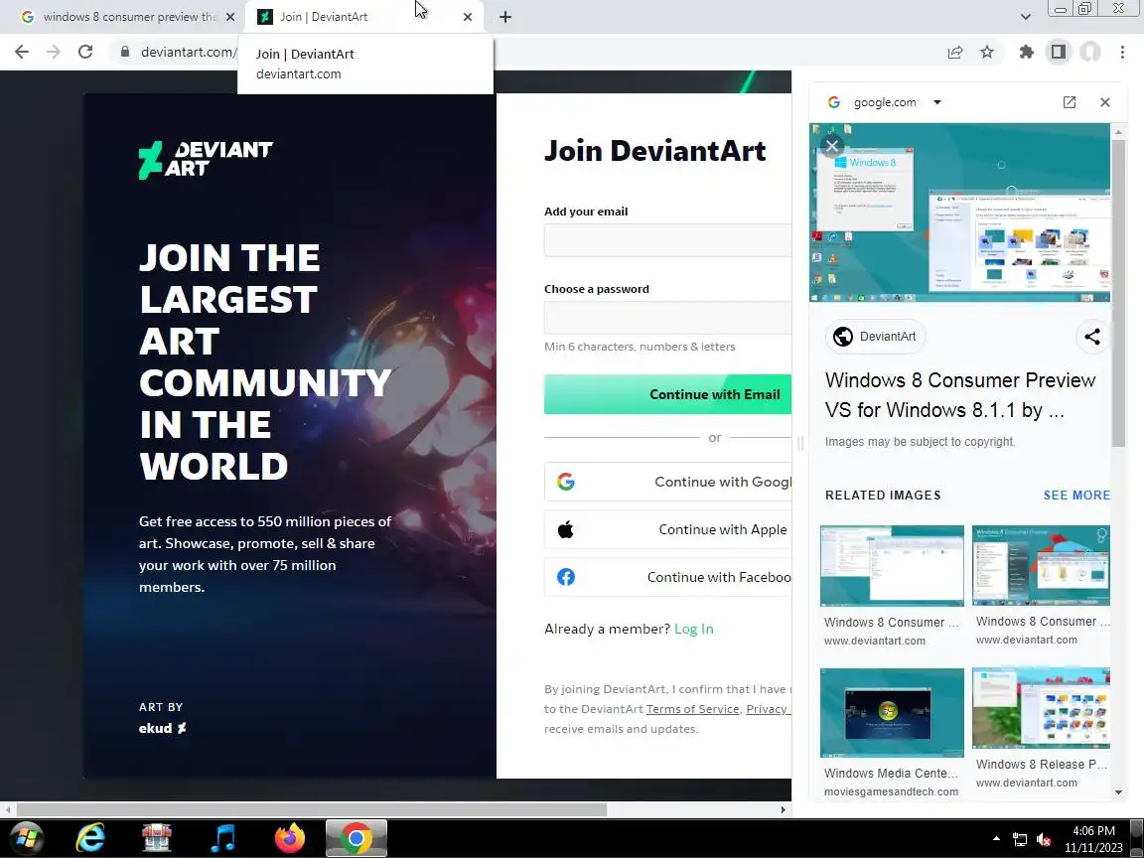Share this page via share icon
Screen dimensions: 1144x858
tap(955, 52)
